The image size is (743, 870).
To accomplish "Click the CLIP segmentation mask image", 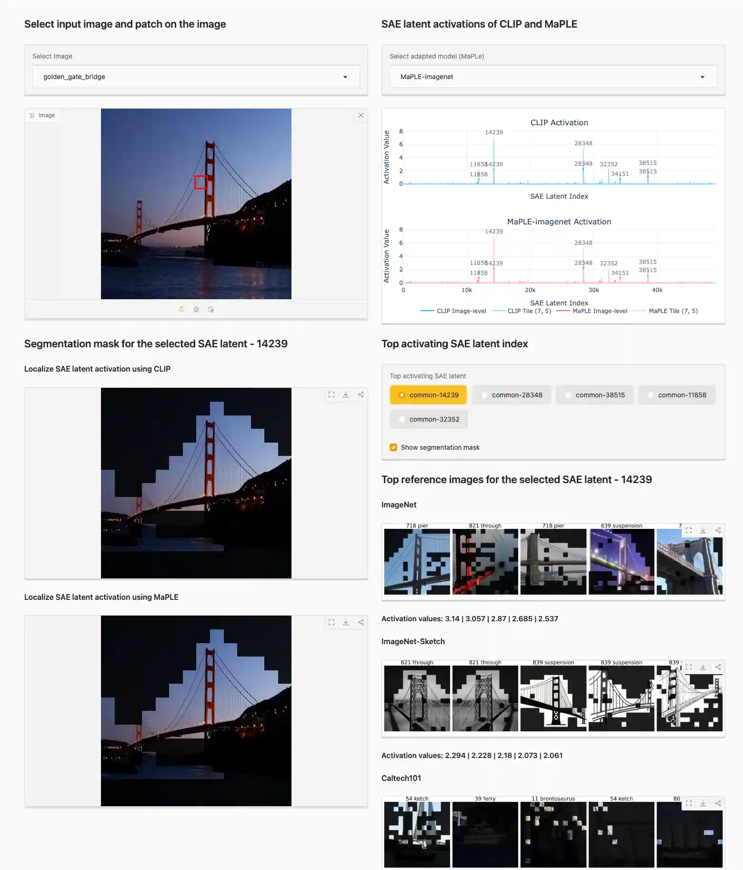I will (196, 483).
